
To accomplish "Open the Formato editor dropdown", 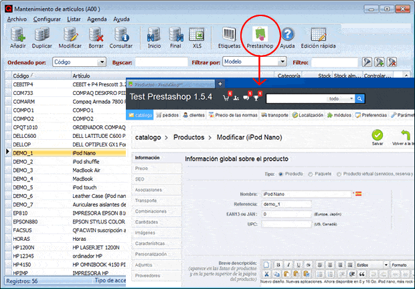I will (402, 265).
